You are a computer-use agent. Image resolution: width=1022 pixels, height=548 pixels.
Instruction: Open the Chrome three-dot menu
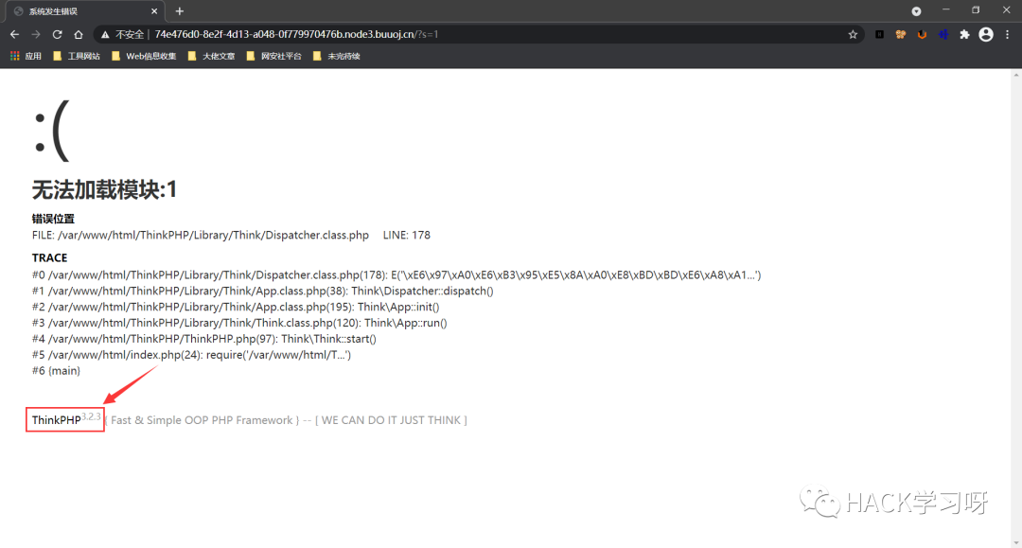[1008, 34]
